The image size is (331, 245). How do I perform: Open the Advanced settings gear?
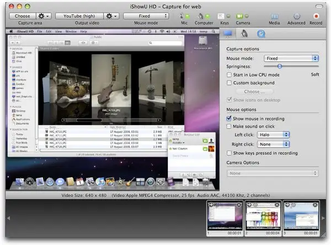(x=296, y=16)
